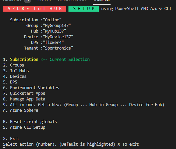Choose S. Azure CLI Setup
This screenshot has height=149, width=176.
tap(24, 127)
